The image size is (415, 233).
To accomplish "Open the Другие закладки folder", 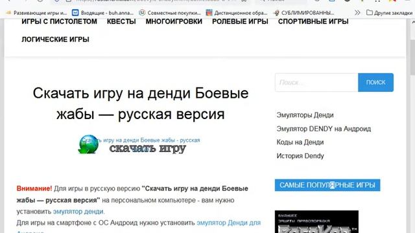I will click(389, 13).
